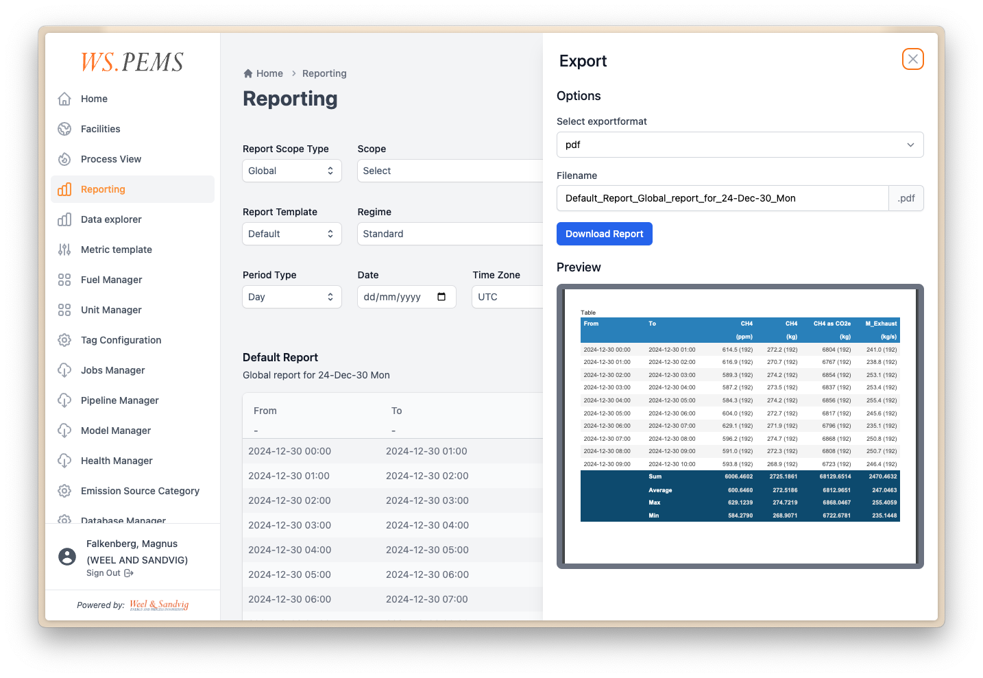Open the export format dropdown
This screenshot has width=983, height=678.
[740, 145]
